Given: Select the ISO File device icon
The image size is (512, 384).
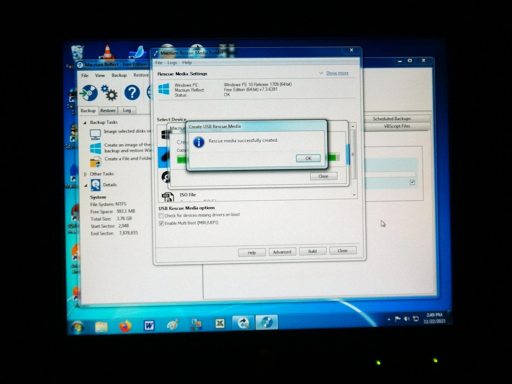Looking at the screenshot, I should 167,197.
